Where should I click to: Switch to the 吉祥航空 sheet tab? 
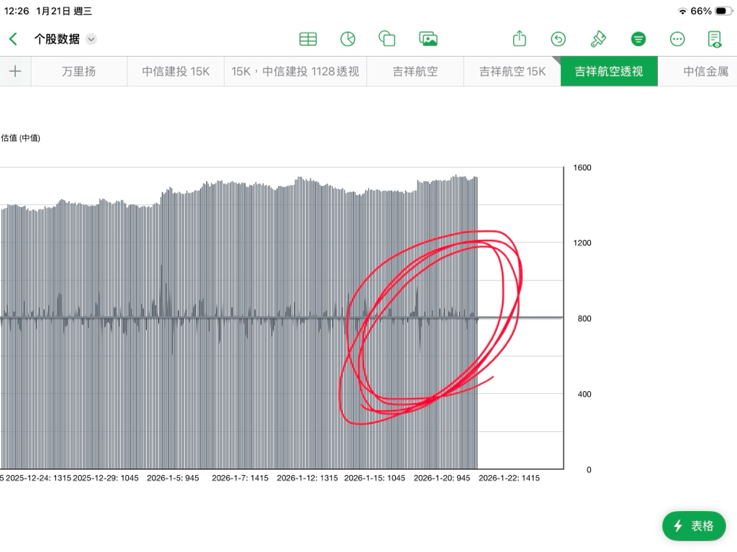pos(415,71)
